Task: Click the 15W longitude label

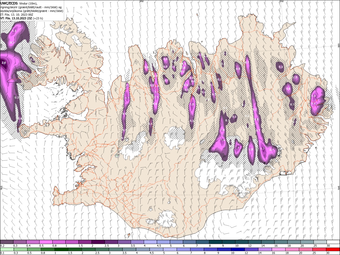Action: click(x=281, y=1)
